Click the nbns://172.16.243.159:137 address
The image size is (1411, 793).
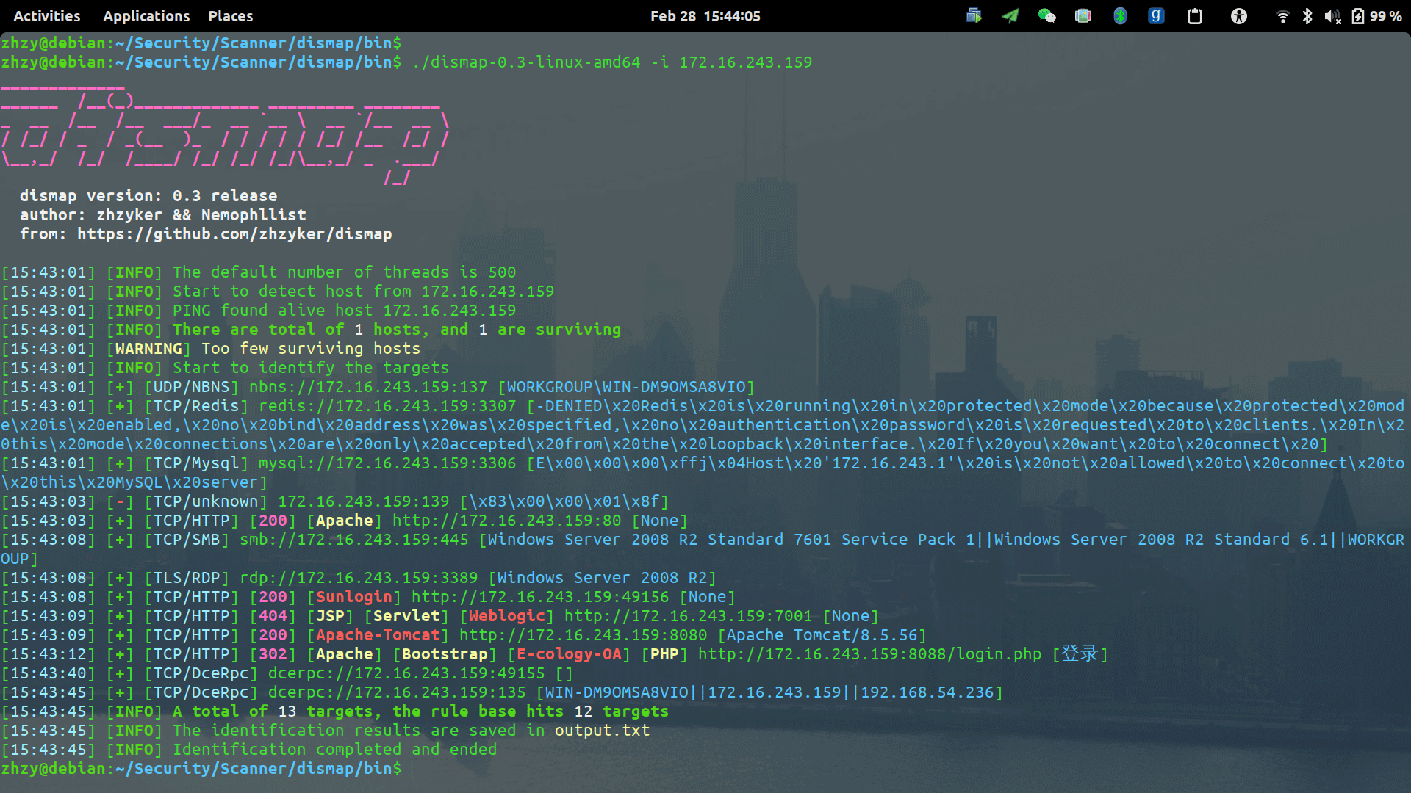coord(369,386)
